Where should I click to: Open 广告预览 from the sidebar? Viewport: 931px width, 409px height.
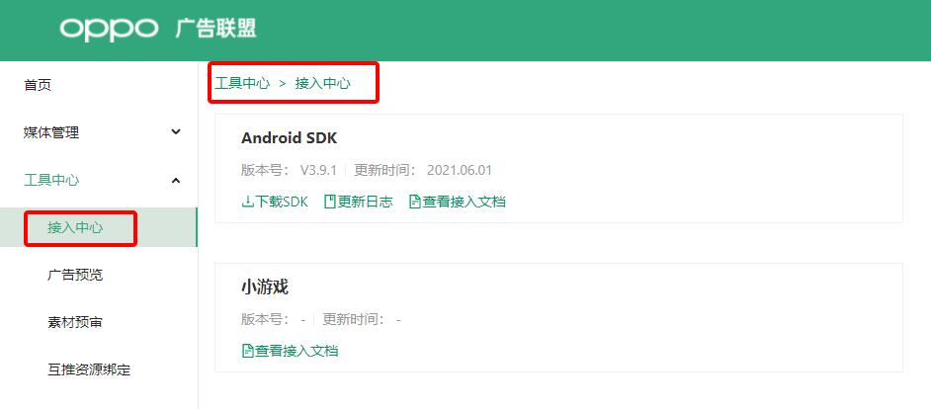(75, 275)
